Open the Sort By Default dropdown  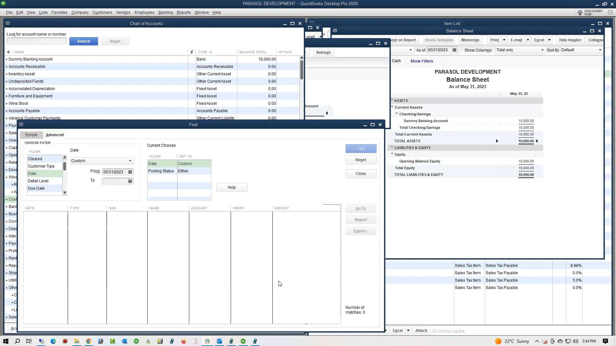pyautogui.click(x=600, y=50)
